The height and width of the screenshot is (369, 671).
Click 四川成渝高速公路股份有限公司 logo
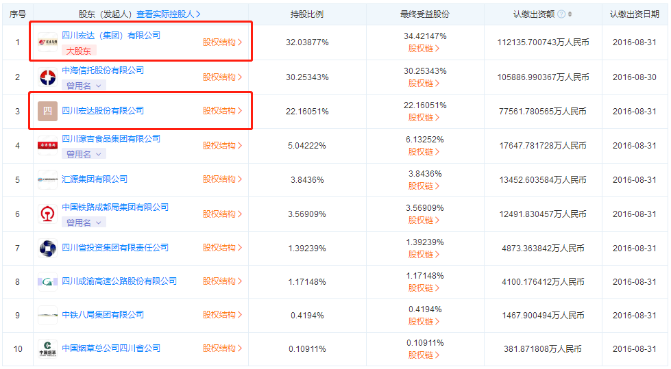pos(47,281)
